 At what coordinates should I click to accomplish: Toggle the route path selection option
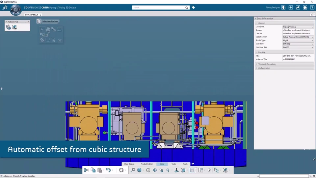tap(47, 35)
